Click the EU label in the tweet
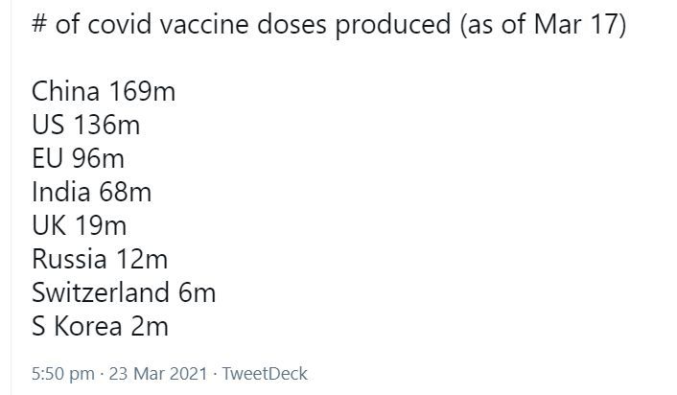Screen dimensions: 677x395 48,159
